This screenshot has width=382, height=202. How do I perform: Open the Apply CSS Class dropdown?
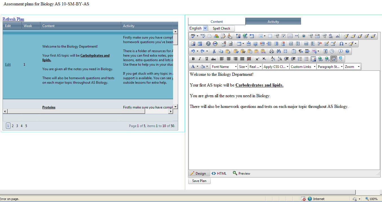[x=276, y=67]
